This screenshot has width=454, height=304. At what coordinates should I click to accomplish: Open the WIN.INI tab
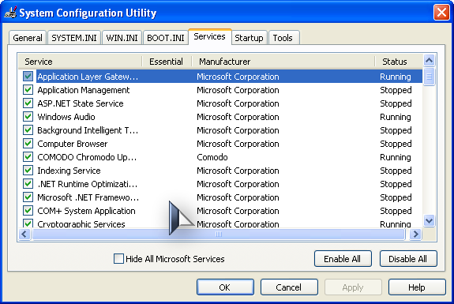point(122,38)
